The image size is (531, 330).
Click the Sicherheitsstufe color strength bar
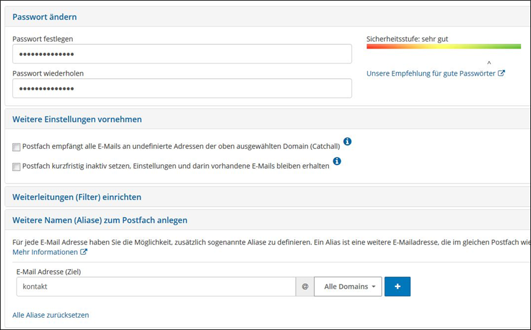pos(444,46)
